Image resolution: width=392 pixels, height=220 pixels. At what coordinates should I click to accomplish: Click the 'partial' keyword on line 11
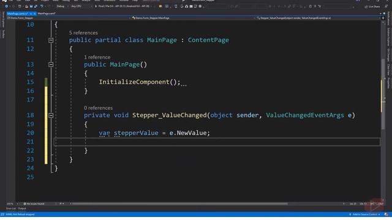108,40
